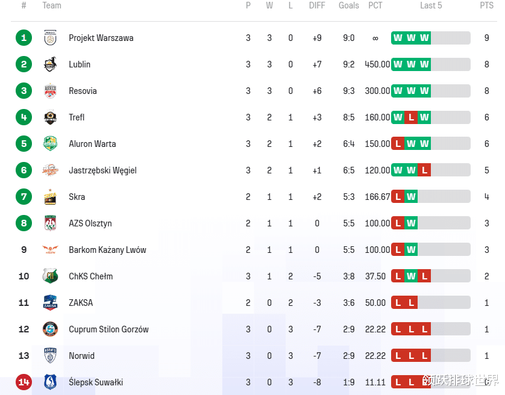Open the Barkom Każany Lwów team link
This screenshot has height=395, width=505.
(107, 250)
